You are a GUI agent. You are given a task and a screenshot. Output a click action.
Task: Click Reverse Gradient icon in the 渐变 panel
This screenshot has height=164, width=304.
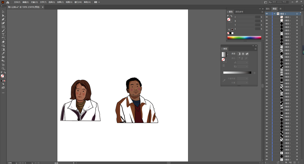tap(223, 66)
